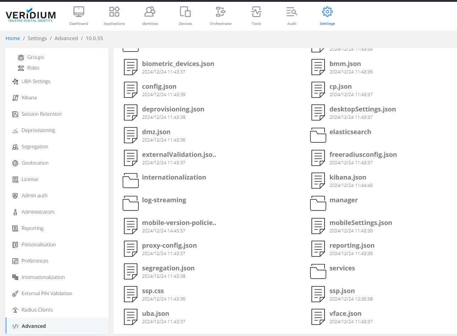Screen dimensions: 457x336
Task: Click the Home breadcrumb link
Action: point(13,38)
